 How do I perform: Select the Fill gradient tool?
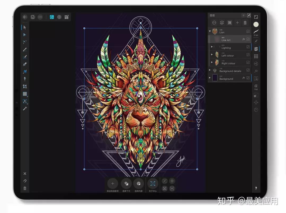click(x=25, y=71)
